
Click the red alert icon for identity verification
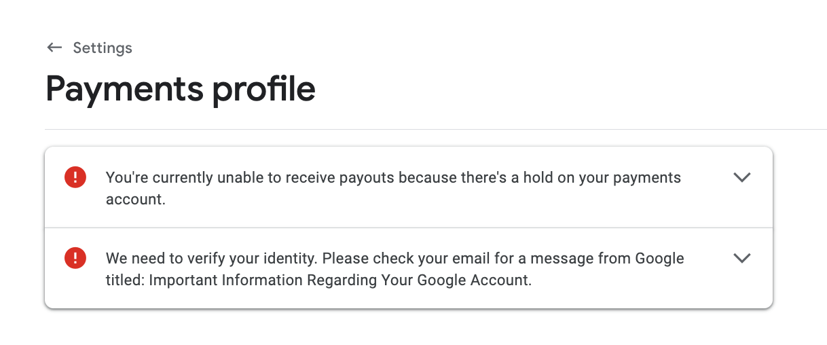(x=75, y=258)
